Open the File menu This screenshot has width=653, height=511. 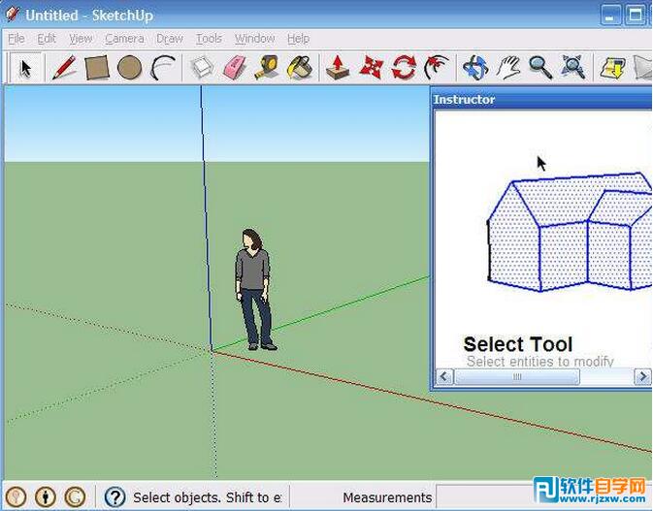[x=16, y=39]
